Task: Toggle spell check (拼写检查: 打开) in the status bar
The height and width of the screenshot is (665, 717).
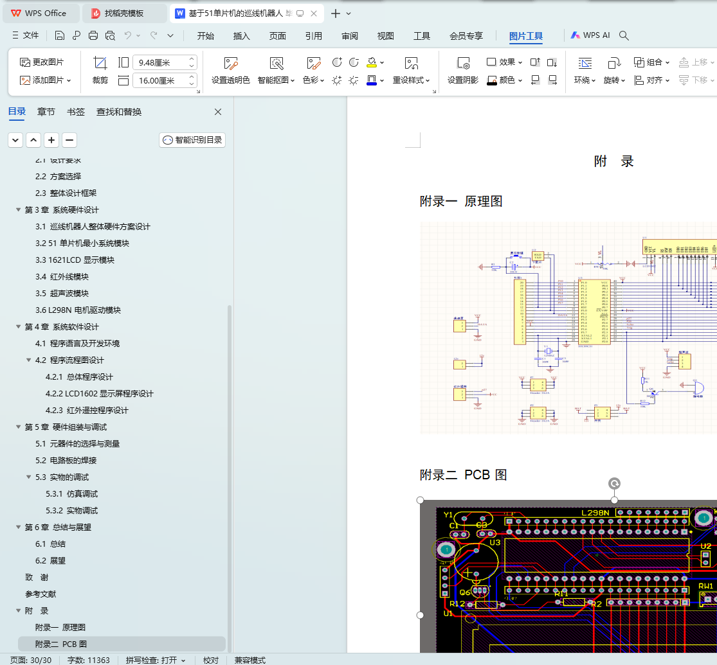Action: (156, 660)
